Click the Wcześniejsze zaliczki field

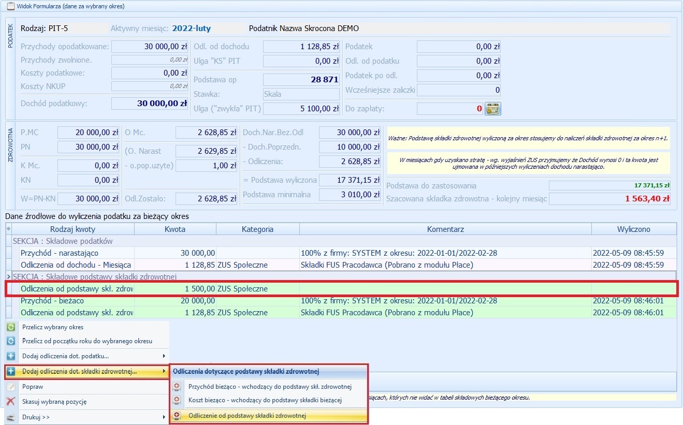click(459, 90)
